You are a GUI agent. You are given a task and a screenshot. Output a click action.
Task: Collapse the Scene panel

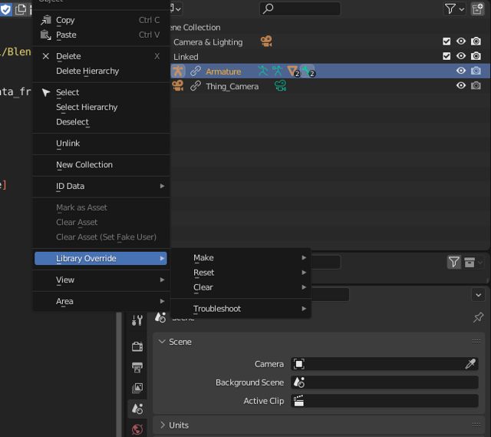click(x=162, y=342)
